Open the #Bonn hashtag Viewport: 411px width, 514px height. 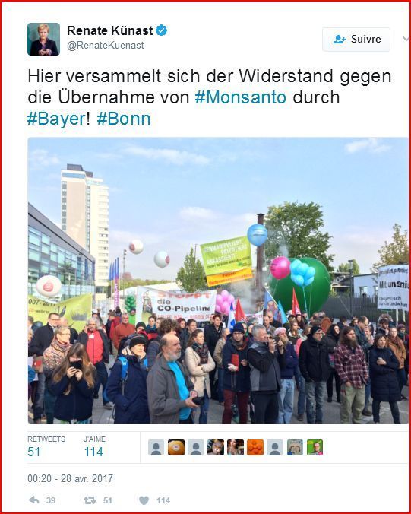pos(124,119)
